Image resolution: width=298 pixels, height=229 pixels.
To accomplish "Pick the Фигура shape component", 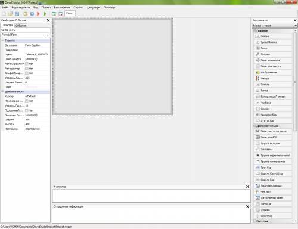I will (273, 78).
